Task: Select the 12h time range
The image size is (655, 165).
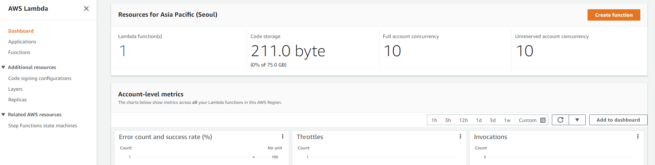Action: [463, 120]
